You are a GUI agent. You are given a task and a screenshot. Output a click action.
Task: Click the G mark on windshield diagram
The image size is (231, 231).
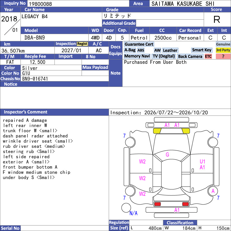click(167, 154)
